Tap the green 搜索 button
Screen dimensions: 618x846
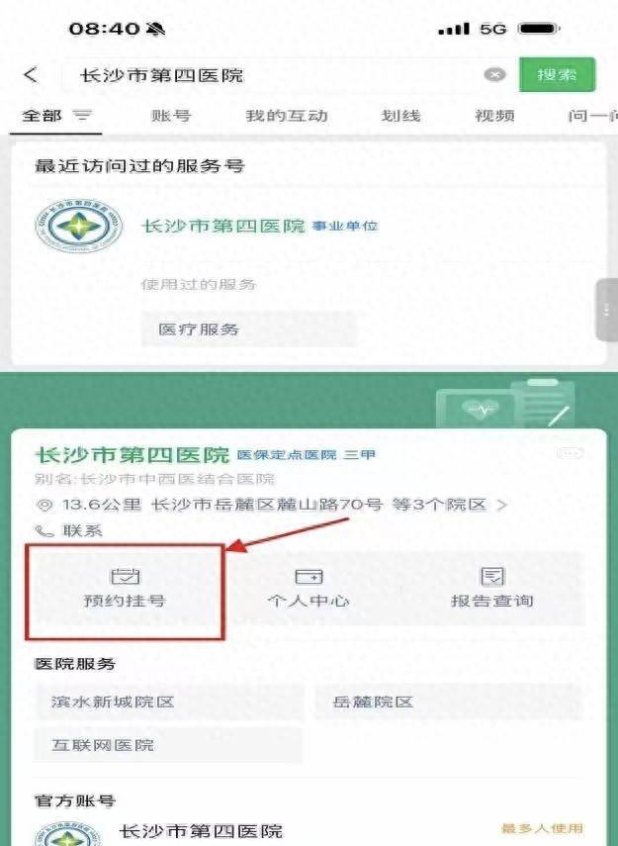pos(557,74)
